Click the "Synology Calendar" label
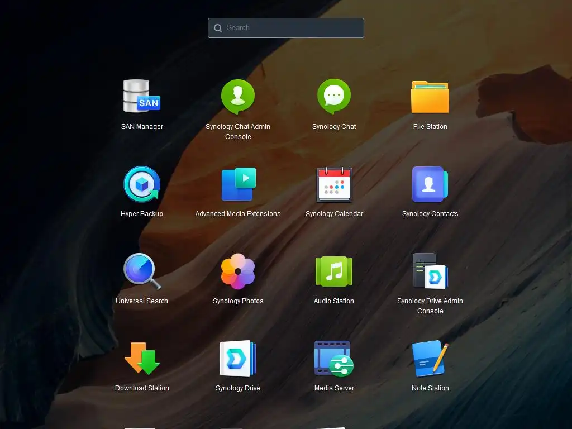572x429 pixels. (334, 214)
